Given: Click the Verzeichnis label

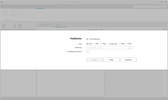Looking at the screenshot, I should tap(78, 48).
